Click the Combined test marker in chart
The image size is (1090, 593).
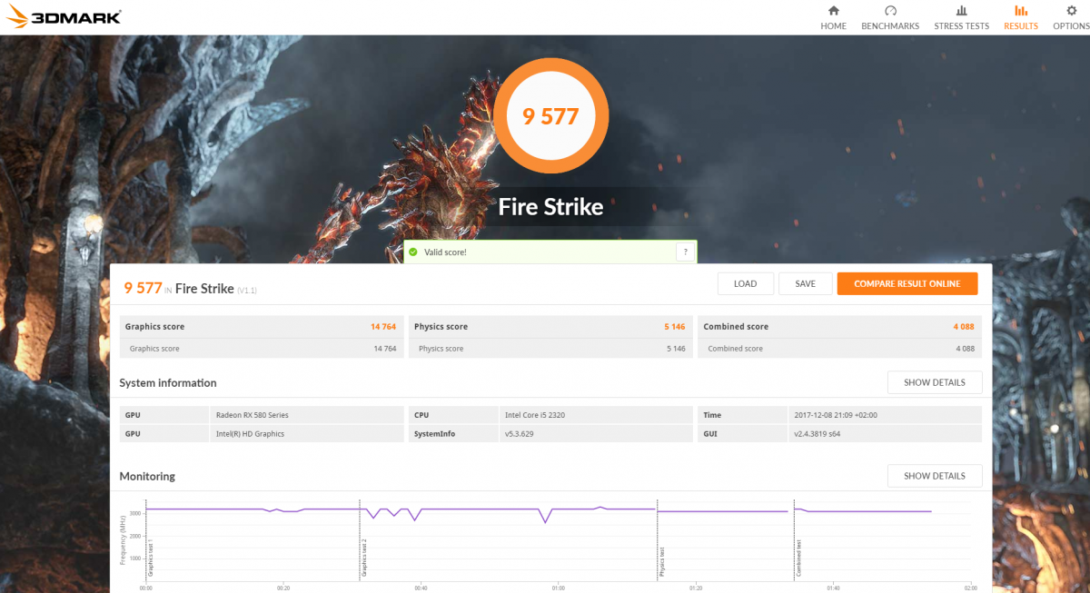[x=799, y=559]
